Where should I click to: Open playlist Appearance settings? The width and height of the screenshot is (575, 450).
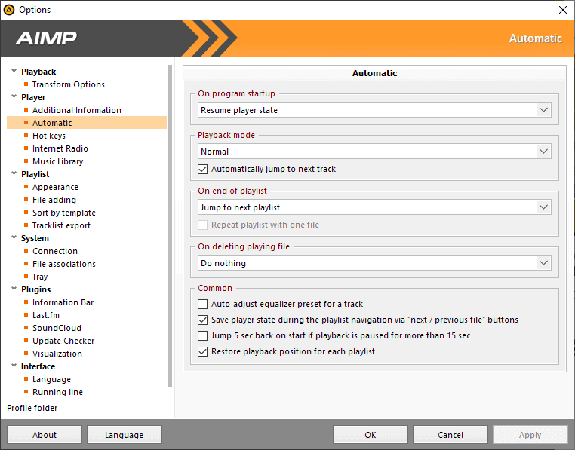(55, 187)
